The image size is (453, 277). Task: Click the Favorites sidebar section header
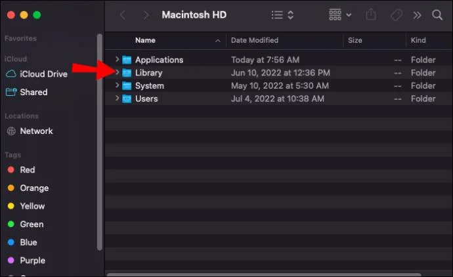coord(20,39)
